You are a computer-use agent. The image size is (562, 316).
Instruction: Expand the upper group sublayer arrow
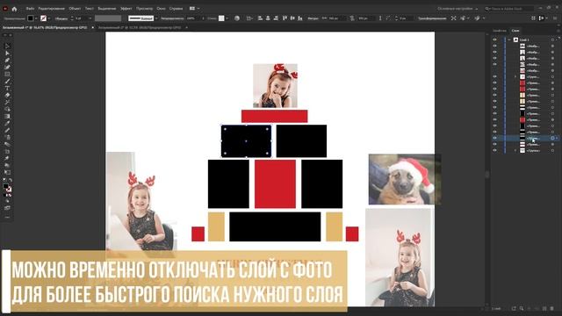tap(515, 76)
